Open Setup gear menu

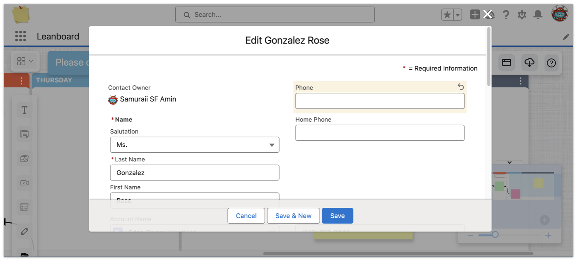tap(522, 15)
